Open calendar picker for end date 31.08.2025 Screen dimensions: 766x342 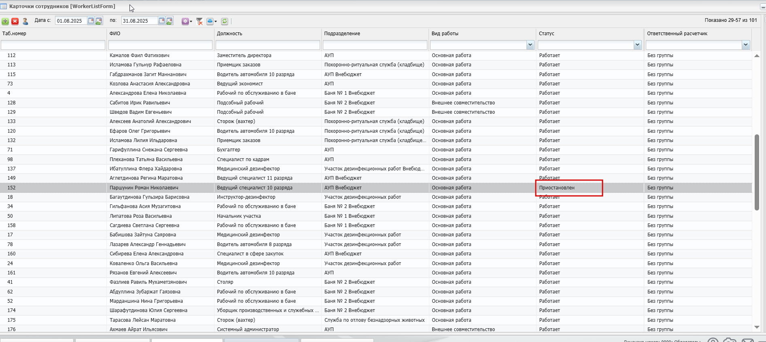point(162,21)
